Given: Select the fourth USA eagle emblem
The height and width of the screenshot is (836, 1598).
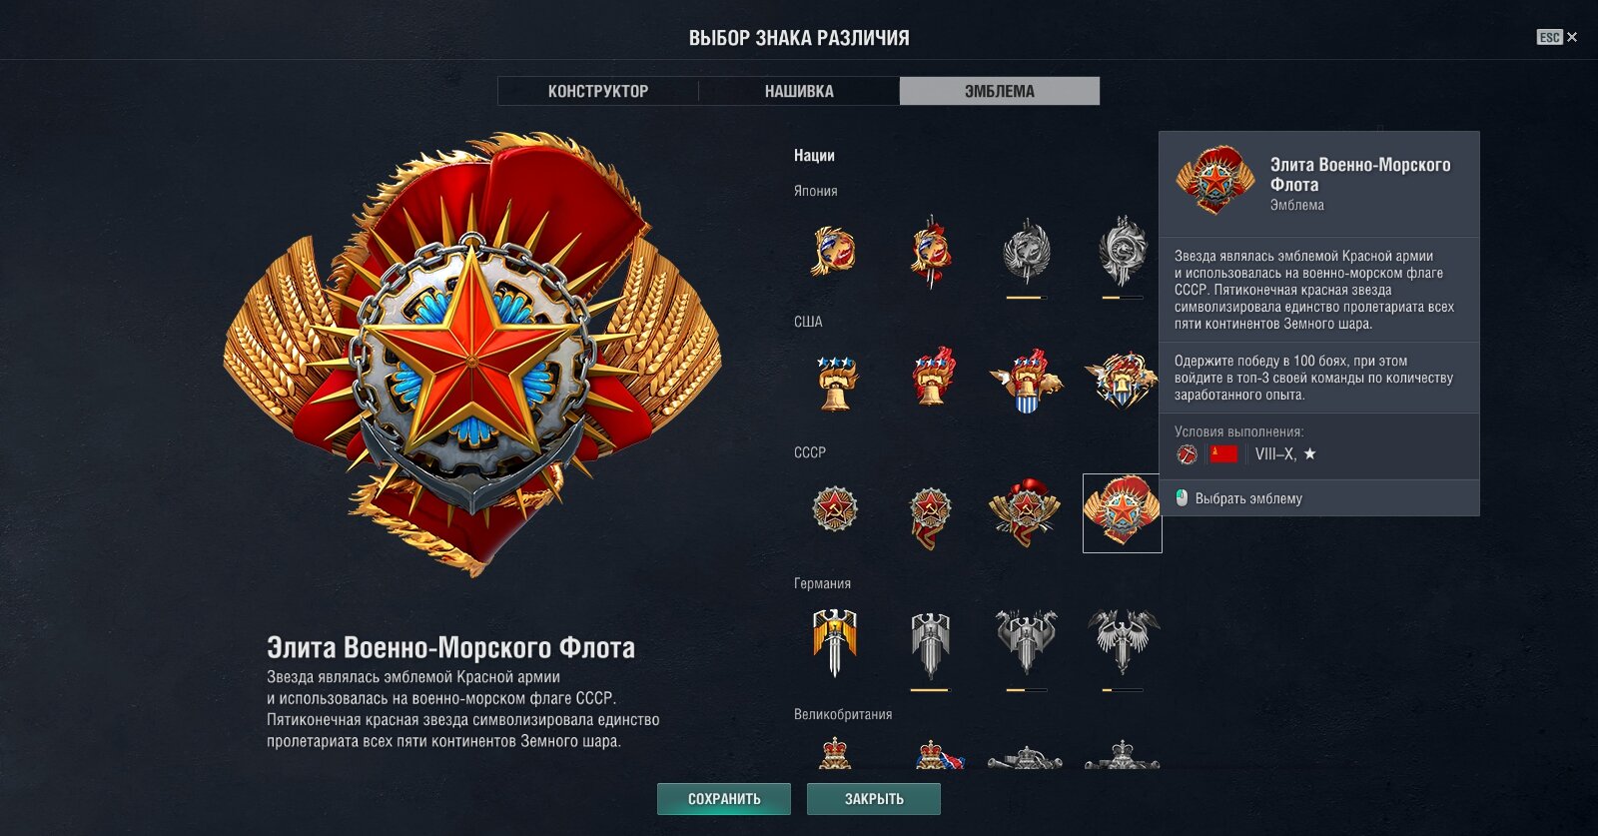Looking at the screenshot, I should tap(1123, 380).
